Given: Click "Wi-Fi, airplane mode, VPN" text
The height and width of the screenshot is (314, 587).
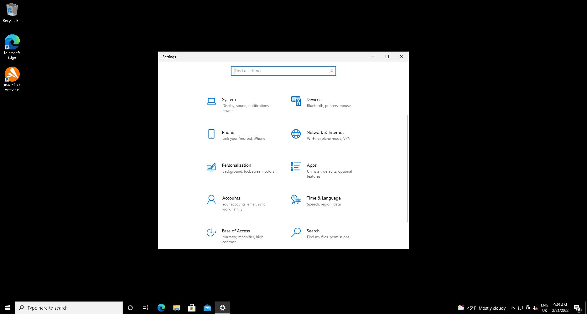Looking at the screenshot, I should pyautogui.click(x=329, y=139).
